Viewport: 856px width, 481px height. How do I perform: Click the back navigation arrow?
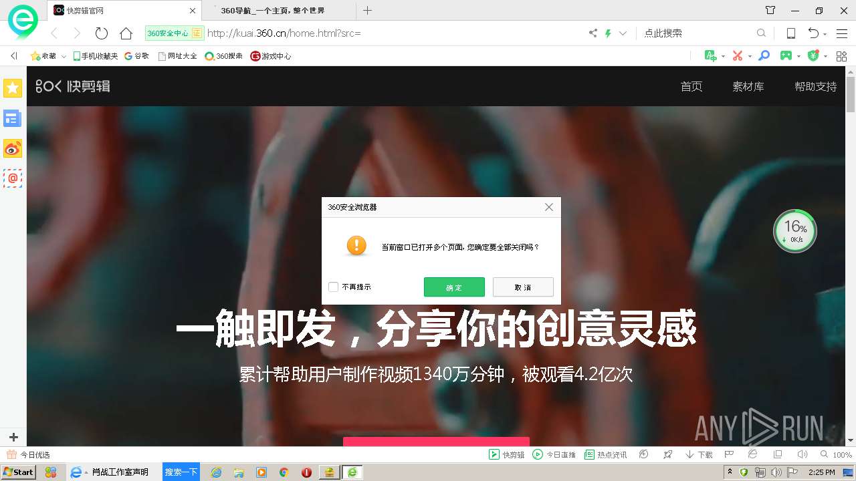[x=54, y=33]
